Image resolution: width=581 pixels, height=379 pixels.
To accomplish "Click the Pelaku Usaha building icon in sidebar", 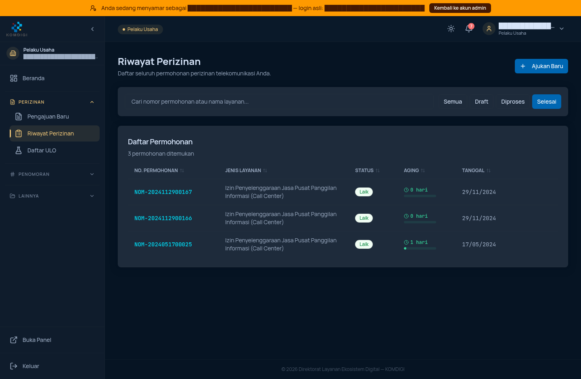I will (x=13, y=53).
